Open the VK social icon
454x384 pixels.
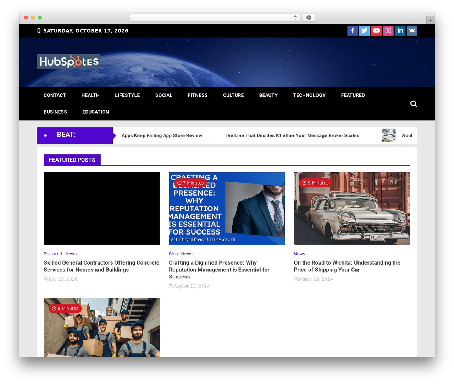[412, 31]
